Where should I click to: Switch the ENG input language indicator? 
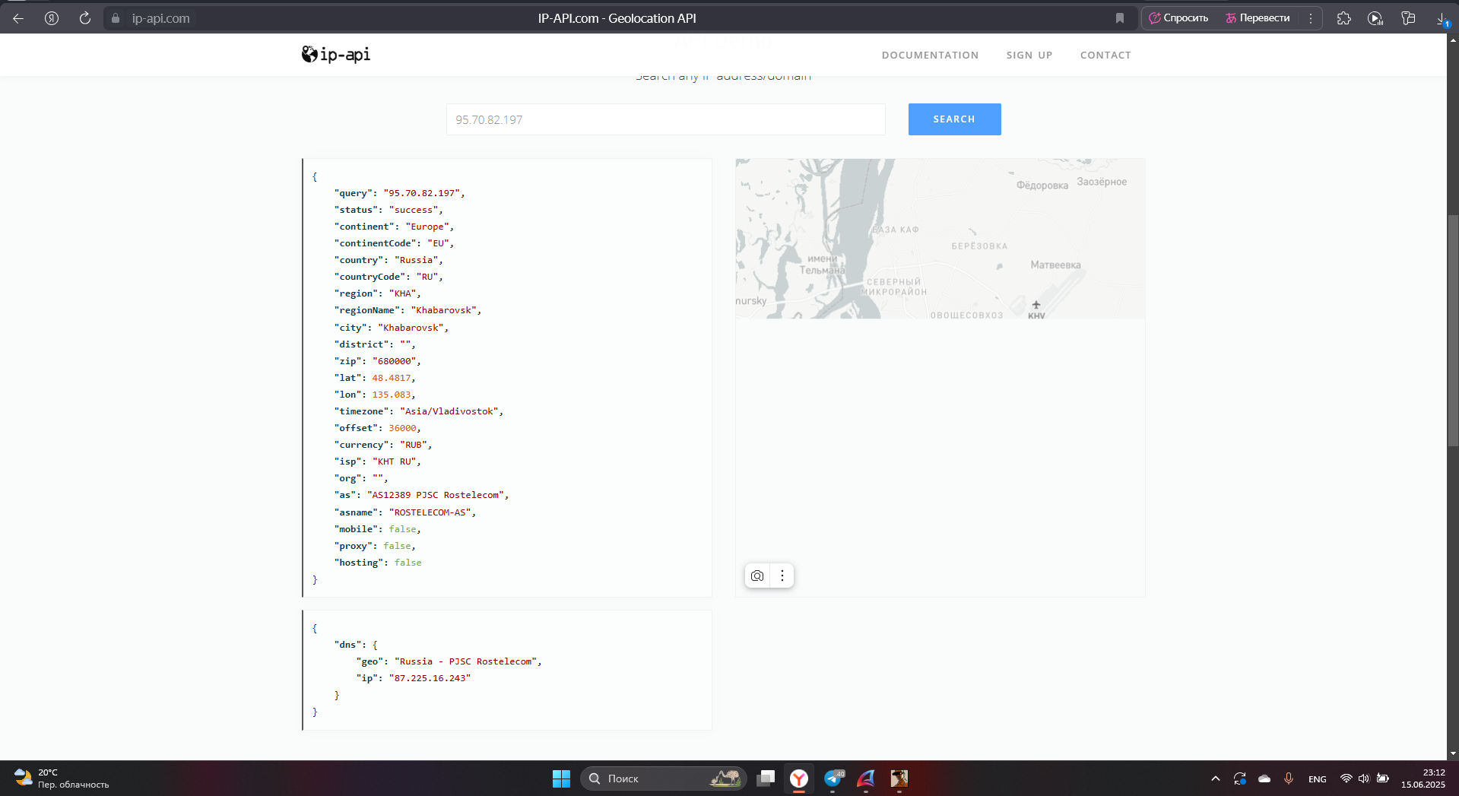point(1318,779)
